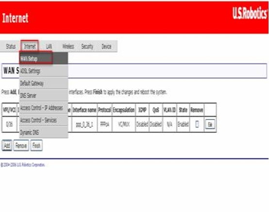This screenshot has width=269, height=212.
Task: Click the Add button
Action: coord(7,146)
